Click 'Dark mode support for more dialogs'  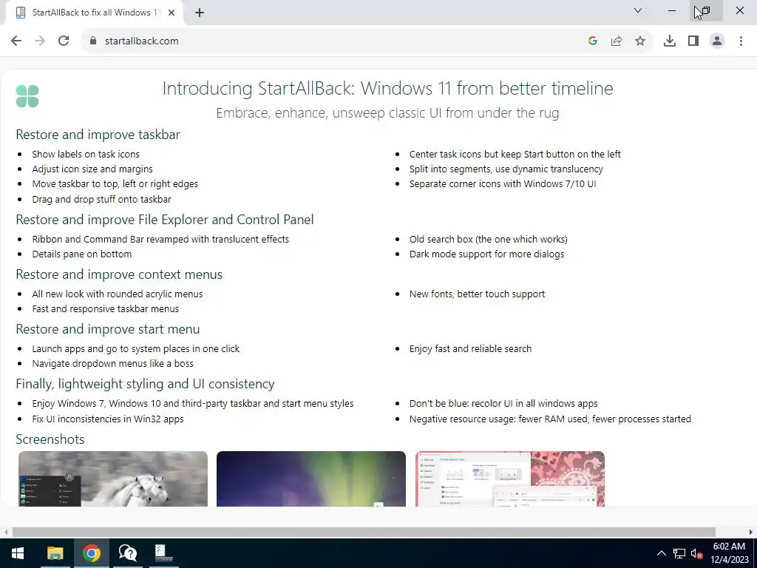tap(486, 254)
